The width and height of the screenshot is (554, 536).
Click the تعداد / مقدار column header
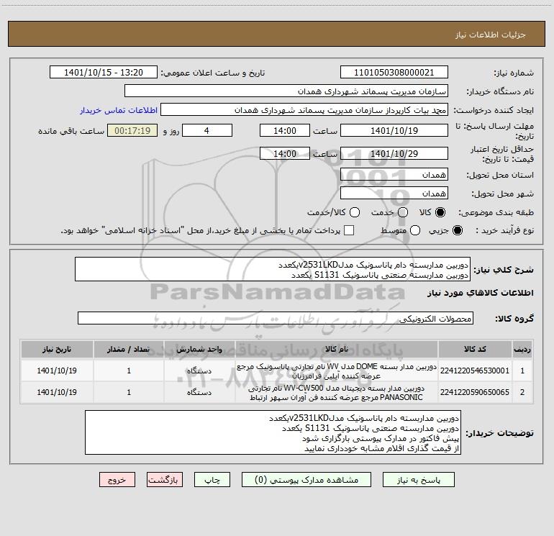129,349
